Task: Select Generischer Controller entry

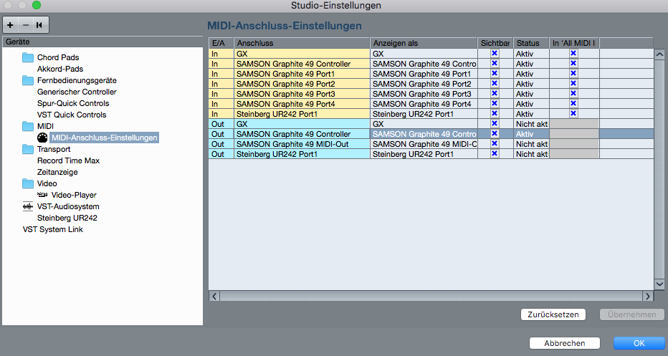Action: point(77,92)
